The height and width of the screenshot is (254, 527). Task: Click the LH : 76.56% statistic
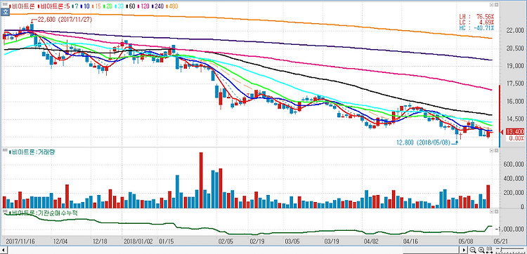[476, 16]
